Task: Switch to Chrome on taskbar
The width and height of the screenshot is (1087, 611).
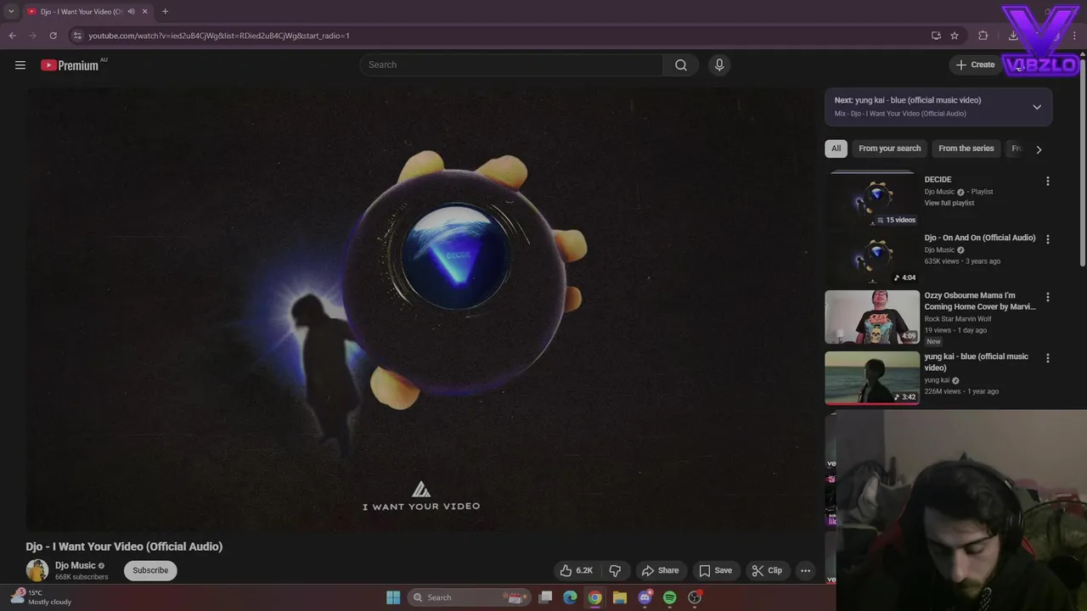Action: pyautogui.click(x=594, y=597)
